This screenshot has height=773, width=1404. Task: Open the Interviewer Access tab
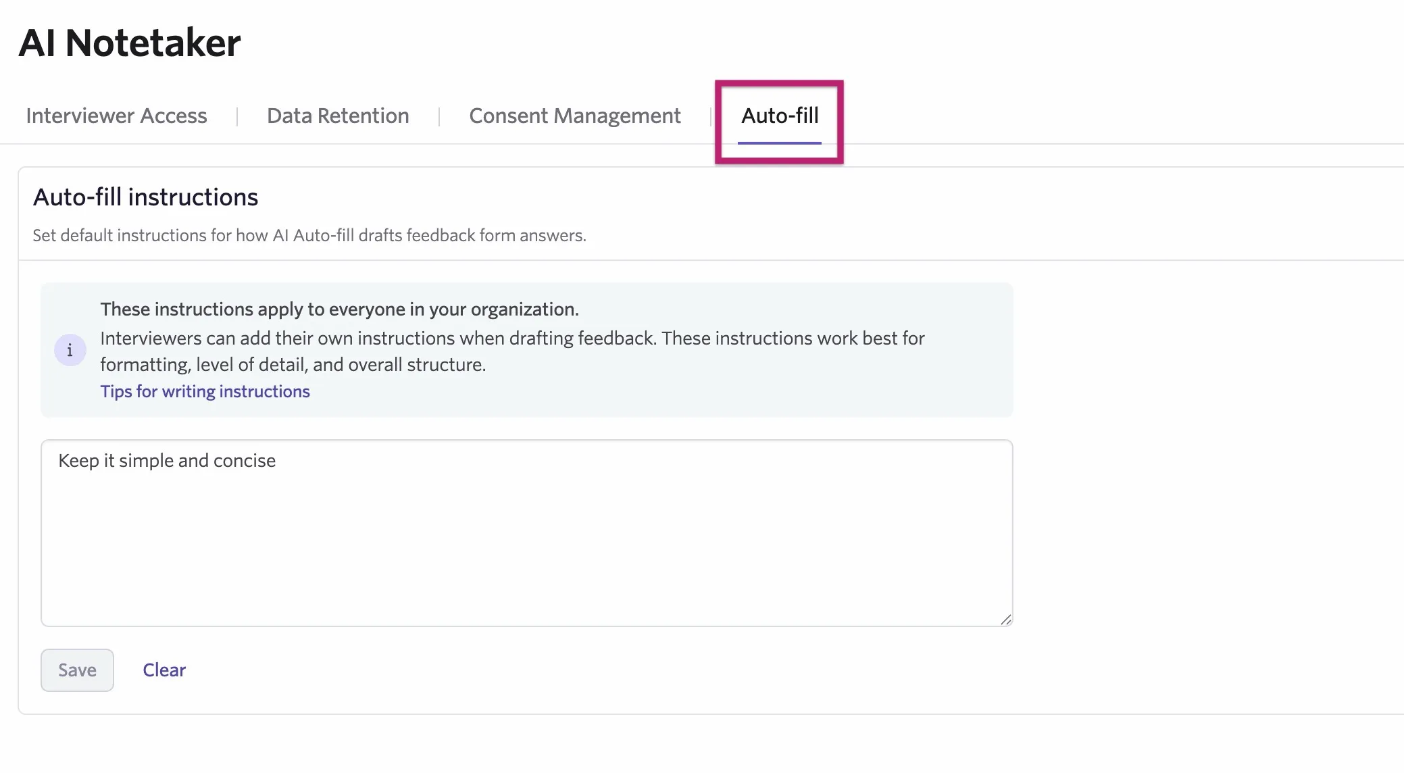[116, 116]
